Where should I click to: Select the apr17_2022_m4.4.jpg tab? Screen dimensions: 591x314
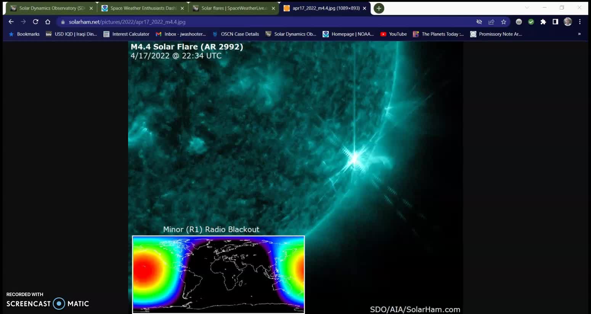[x=325, y=8]
